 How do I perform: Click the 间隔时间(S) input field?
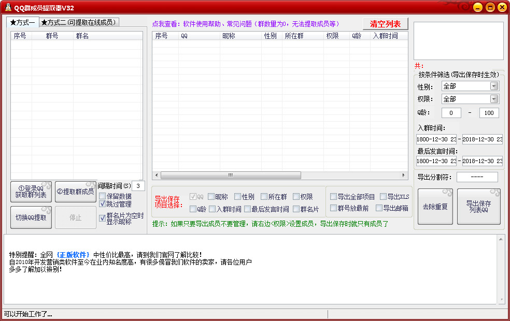[x=138, y=186]
